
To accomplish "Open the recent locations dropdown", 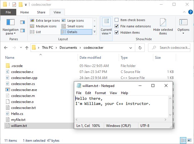I will 21,48.
